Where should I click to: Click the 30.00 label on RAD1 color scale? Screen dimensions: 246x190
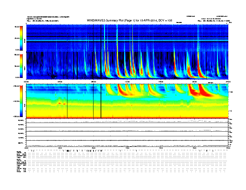[17, 66]
